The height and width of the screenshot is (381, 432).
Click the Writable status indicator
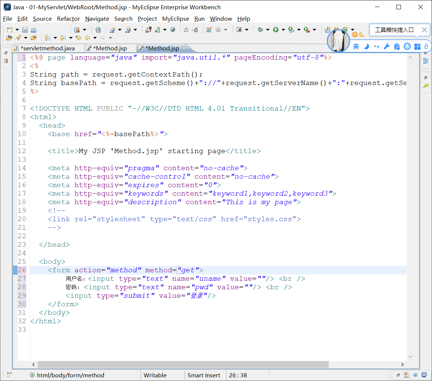point(155,375)
